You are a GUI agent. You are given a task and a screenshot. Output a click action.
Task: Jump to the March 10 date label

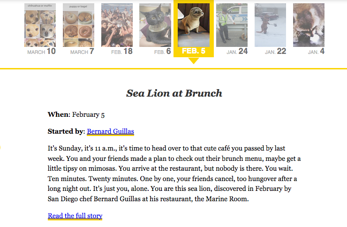(x=41, y=52)
